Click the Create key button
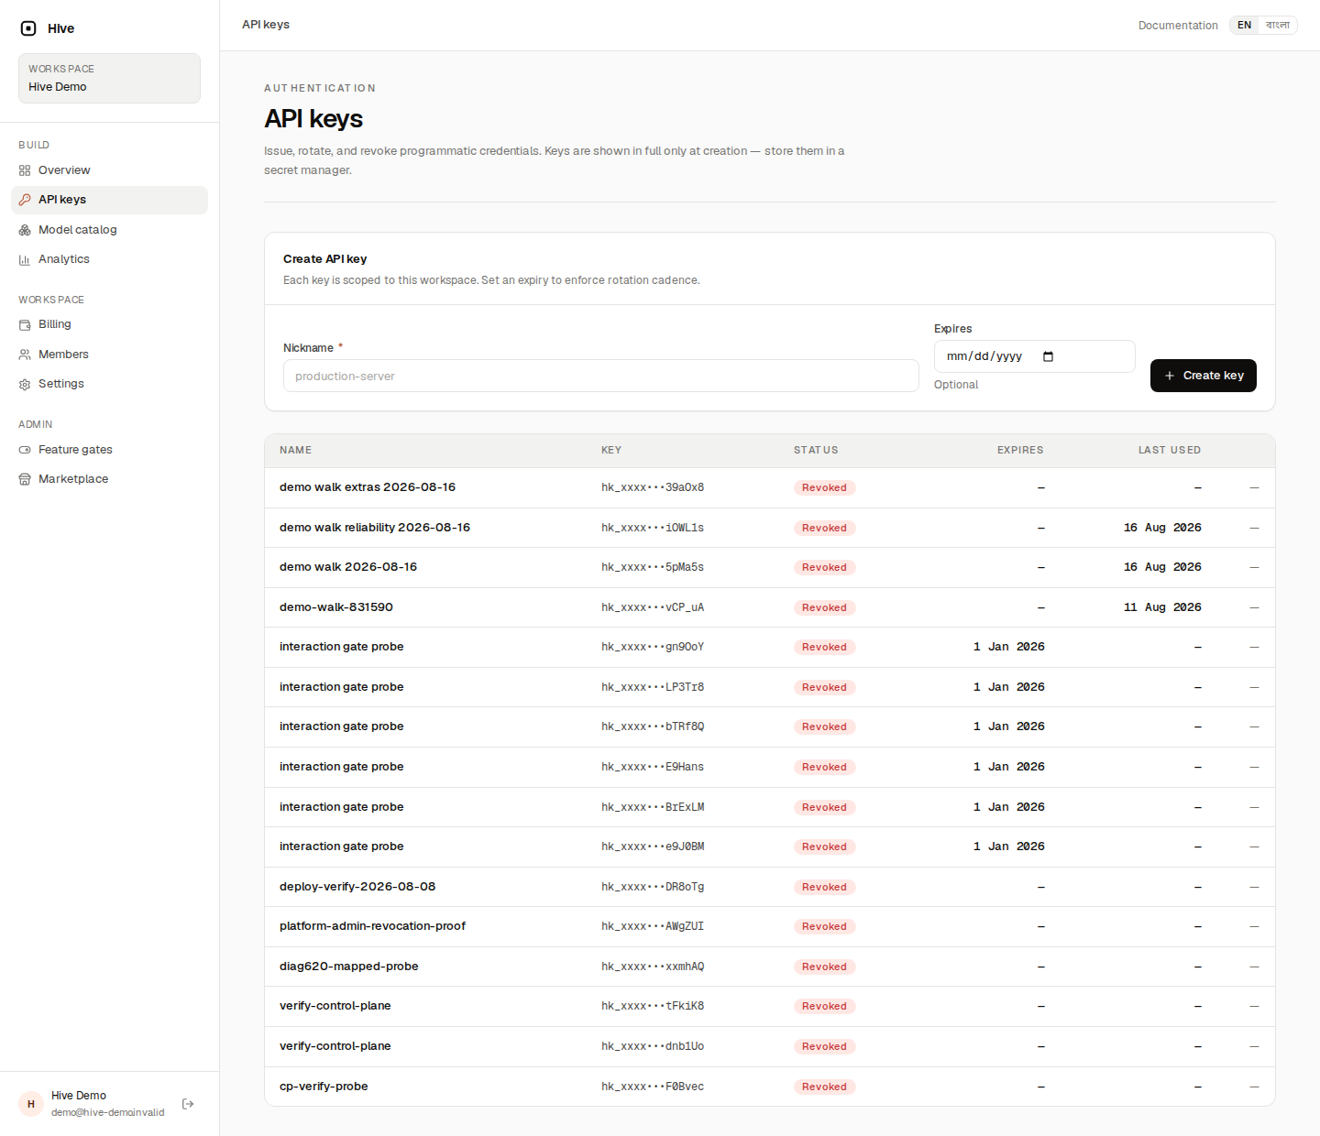Viewport: 1320px width, 1136px height. coord(1203,376)
